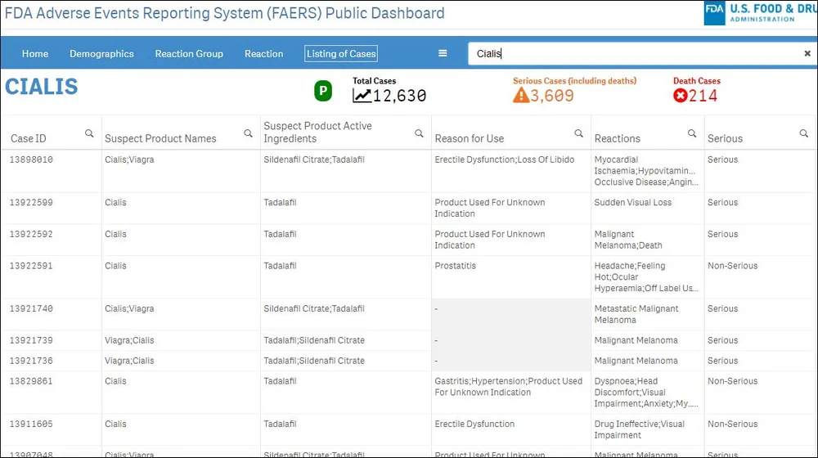Search the Suspect Product Names column magnifier

pyautogui.click(x=249, y=133)
